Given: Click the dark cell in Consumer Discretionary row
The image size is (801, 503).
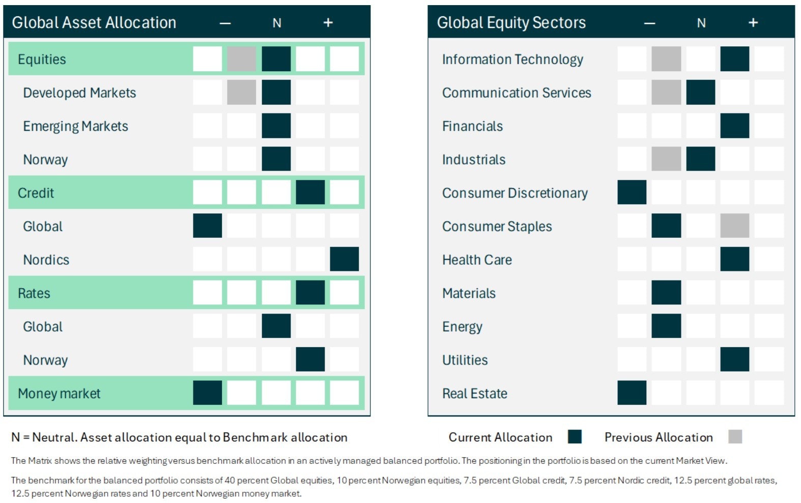Looking at the screenshot, I should pos(632,192).
